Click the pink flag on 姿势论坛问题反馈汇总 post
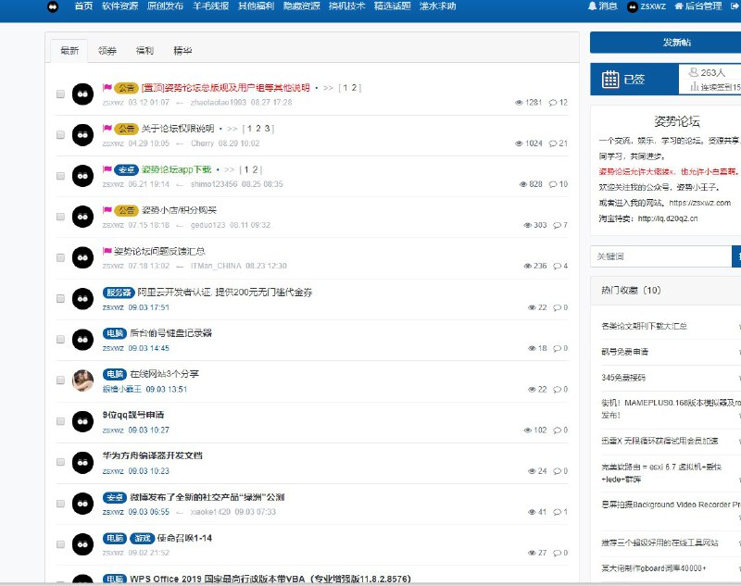741x586 pixels. point(107,251)
